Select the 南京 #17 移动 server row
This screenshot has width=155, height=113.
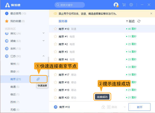tap(102, 75)
